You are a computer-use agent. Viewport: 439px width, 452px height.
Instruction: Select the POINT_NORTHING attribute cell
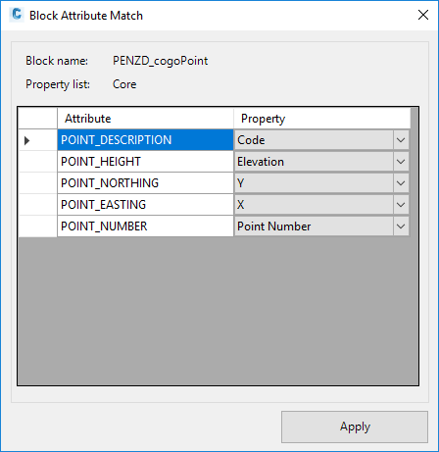145,183
